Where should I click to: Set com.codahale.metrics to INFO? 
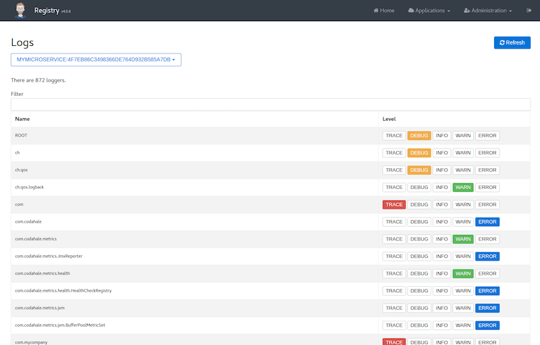(441, 239)
